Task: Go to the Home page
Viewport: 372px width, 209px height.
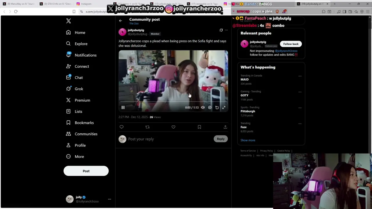Action: tap(76, 33)
